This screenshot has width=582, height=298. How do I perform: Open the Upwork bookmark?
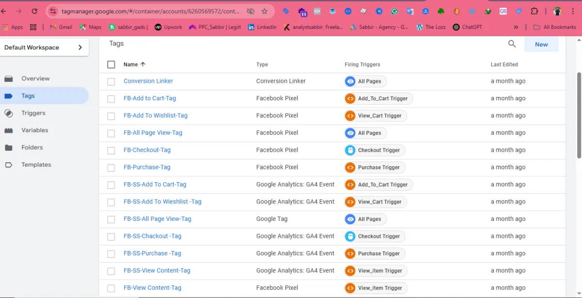[168, 27]
